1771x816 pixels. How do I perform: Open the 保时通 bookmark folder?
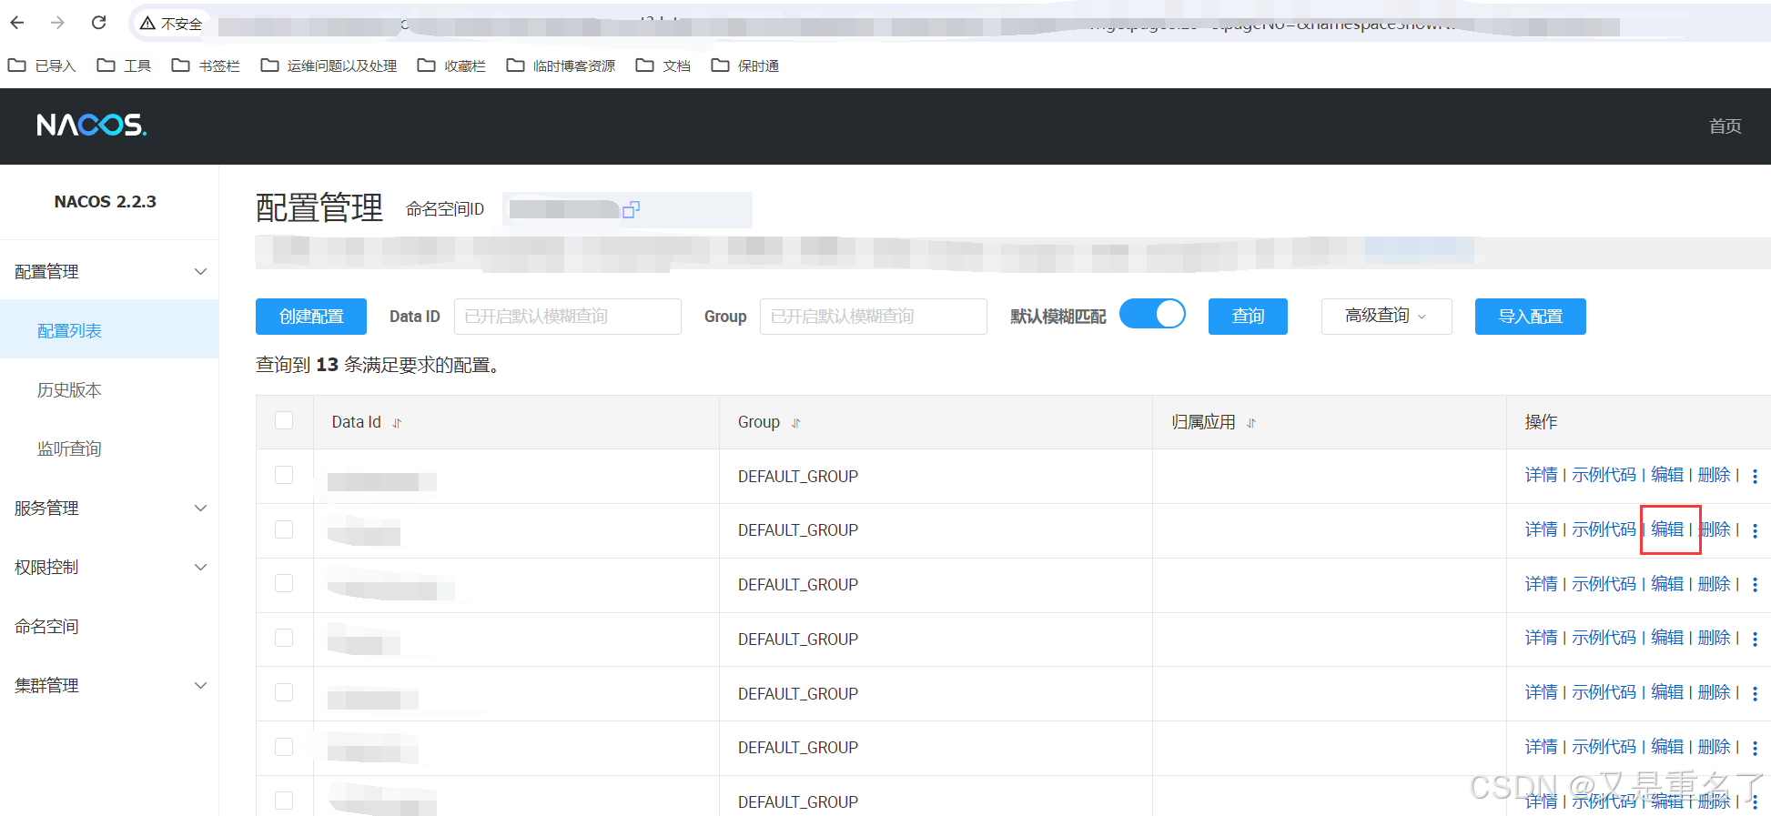coord(744,65)
